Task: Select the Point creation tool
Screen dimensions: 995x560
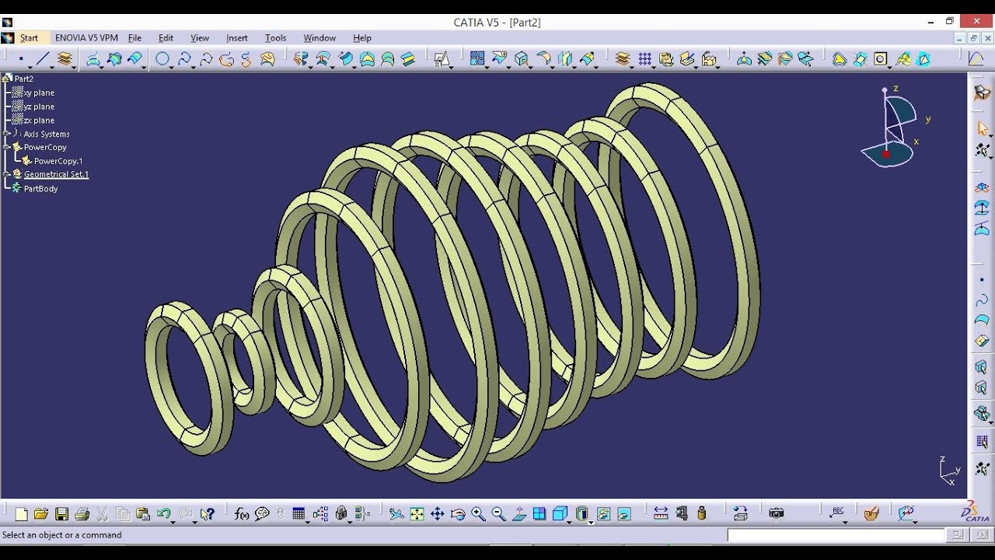Action: 21,59
